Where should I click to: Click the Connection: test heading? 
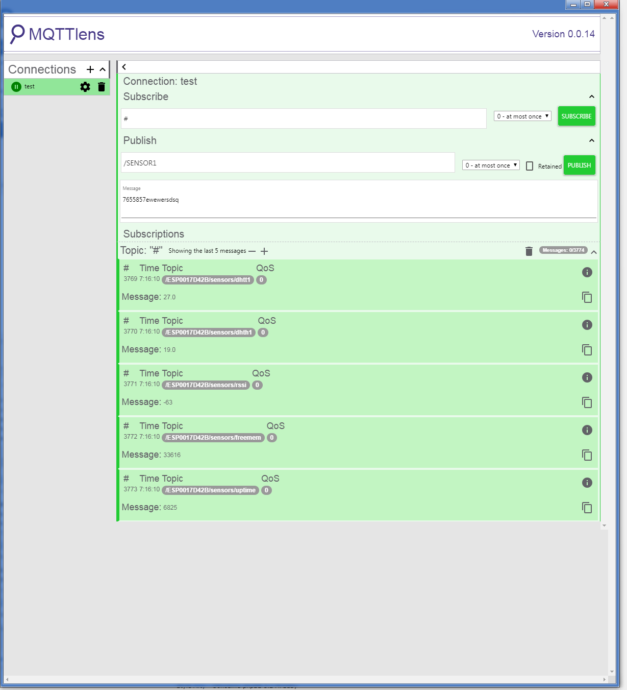[x=160, y=81]
